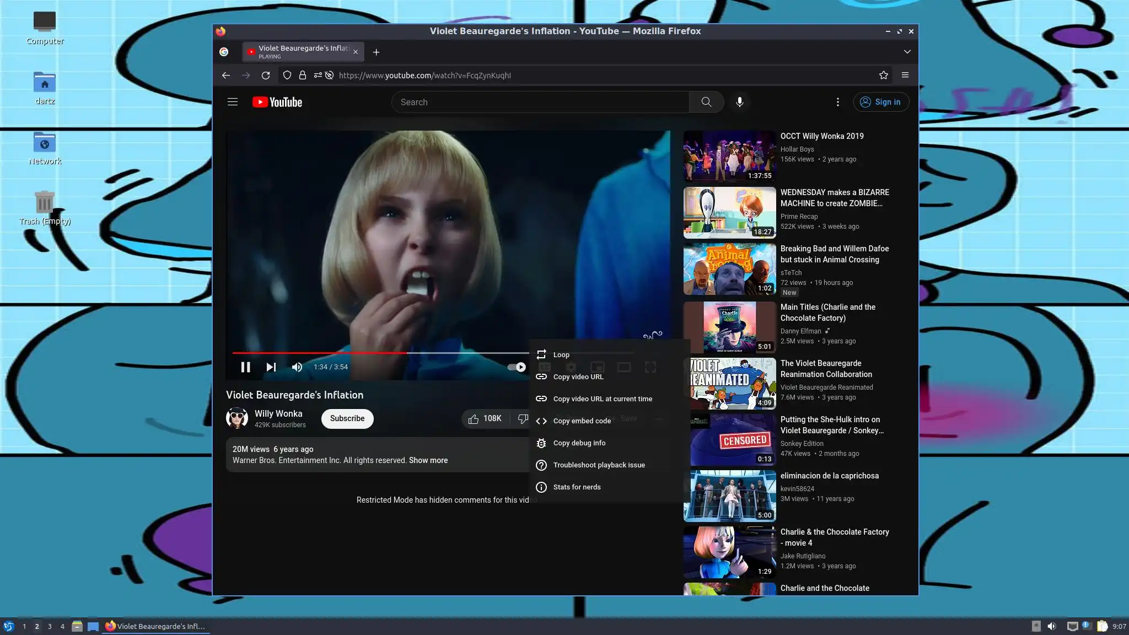Viewport: 1129px width, 635px height.
Task: Reload the page in Firefox
Action: coord(266,76)
